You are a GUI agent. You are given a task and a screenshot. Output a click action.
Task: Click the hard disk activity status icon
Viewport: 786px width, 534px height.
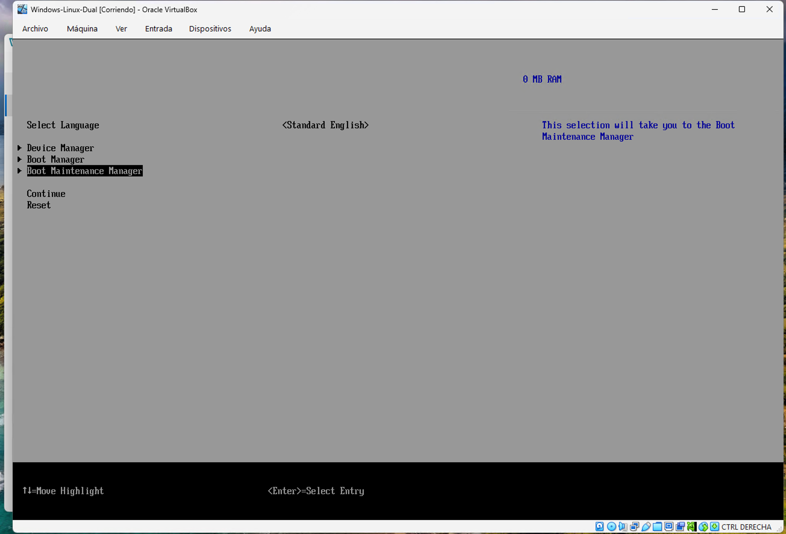[599, 526]
